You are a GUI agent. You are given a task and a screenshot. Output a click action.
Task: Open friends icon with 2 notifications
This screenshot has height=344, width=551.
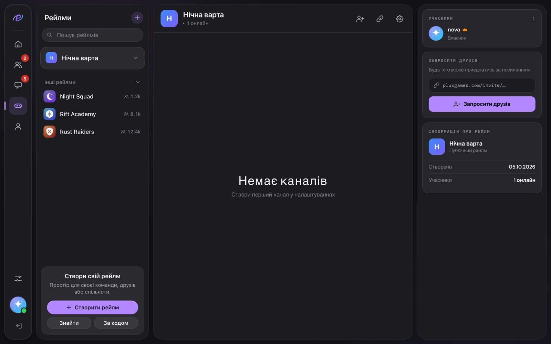tap(18, 64)
